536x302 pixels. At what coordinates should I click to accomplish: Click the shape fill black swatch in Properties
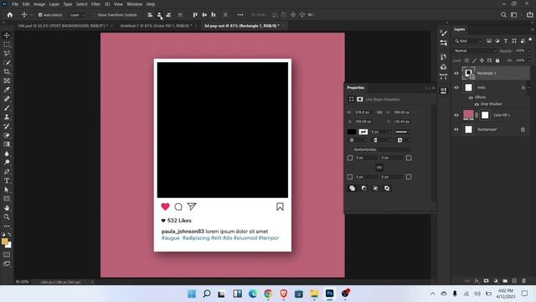click(352, 132)
